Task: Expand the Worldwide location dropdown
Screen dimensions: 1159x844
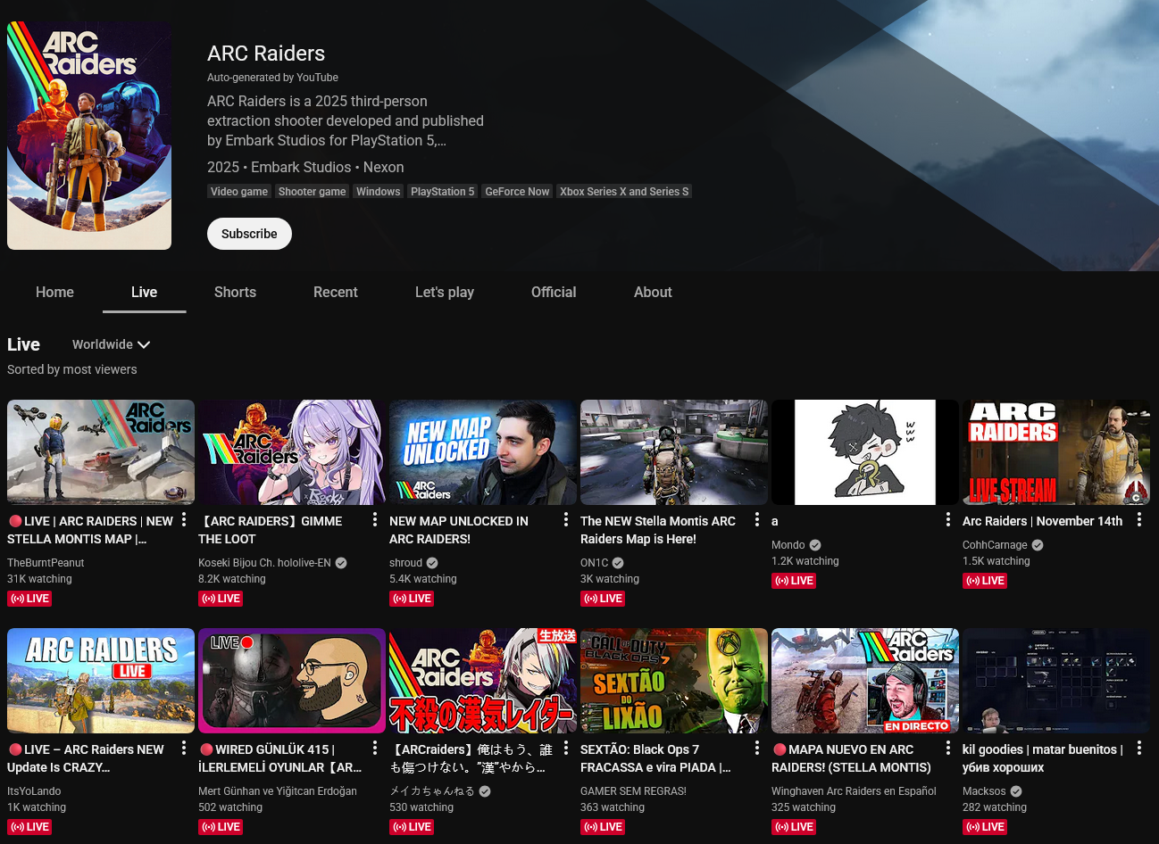Action: tap(111, 344)
